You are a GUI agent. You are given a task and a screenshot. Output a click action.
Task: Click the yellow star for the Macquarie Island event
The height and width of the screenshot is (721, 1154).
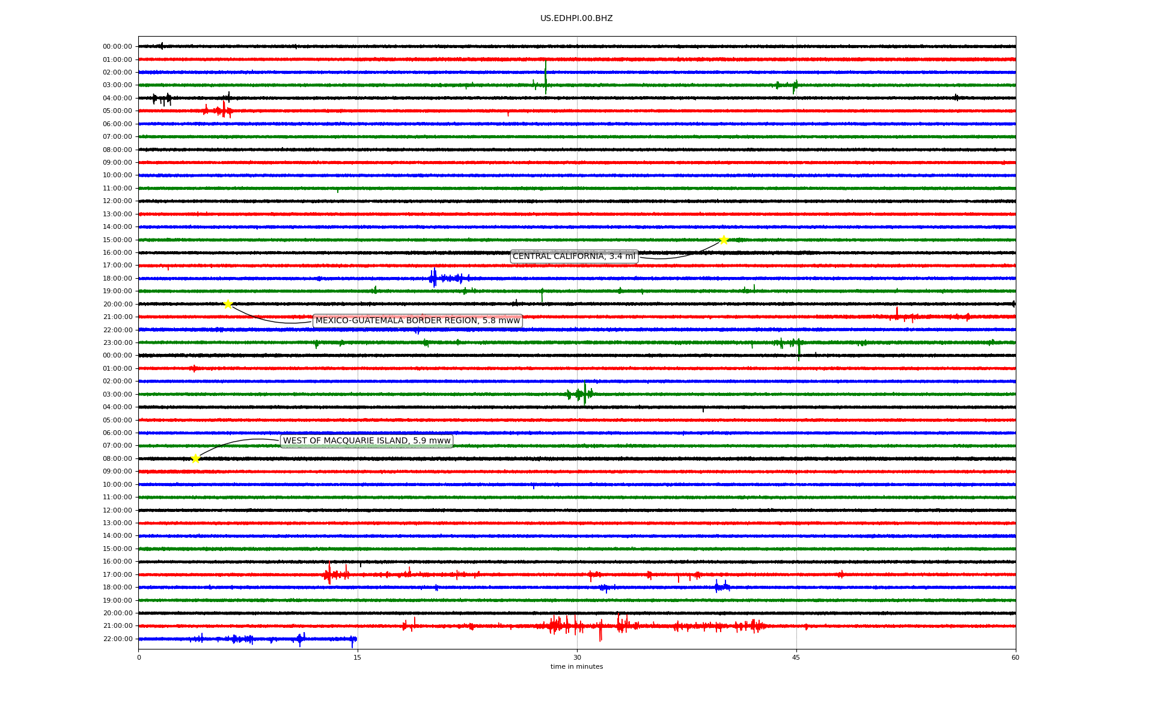click(195, 458)
